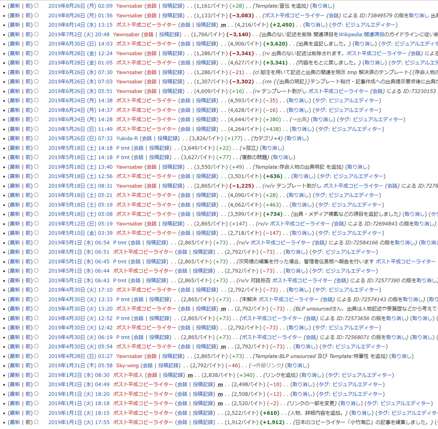The width and height of the screenshot is (438, 429).
Task: Click the (−3,083) change value
Action: point(241,16)
